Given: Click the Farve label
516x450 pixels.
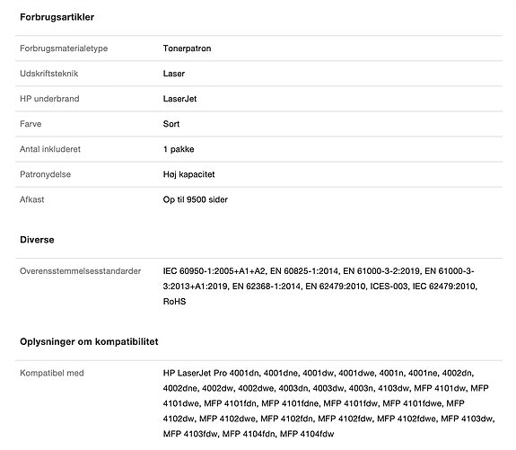Looking at the screenshot, I should point(31,124).
